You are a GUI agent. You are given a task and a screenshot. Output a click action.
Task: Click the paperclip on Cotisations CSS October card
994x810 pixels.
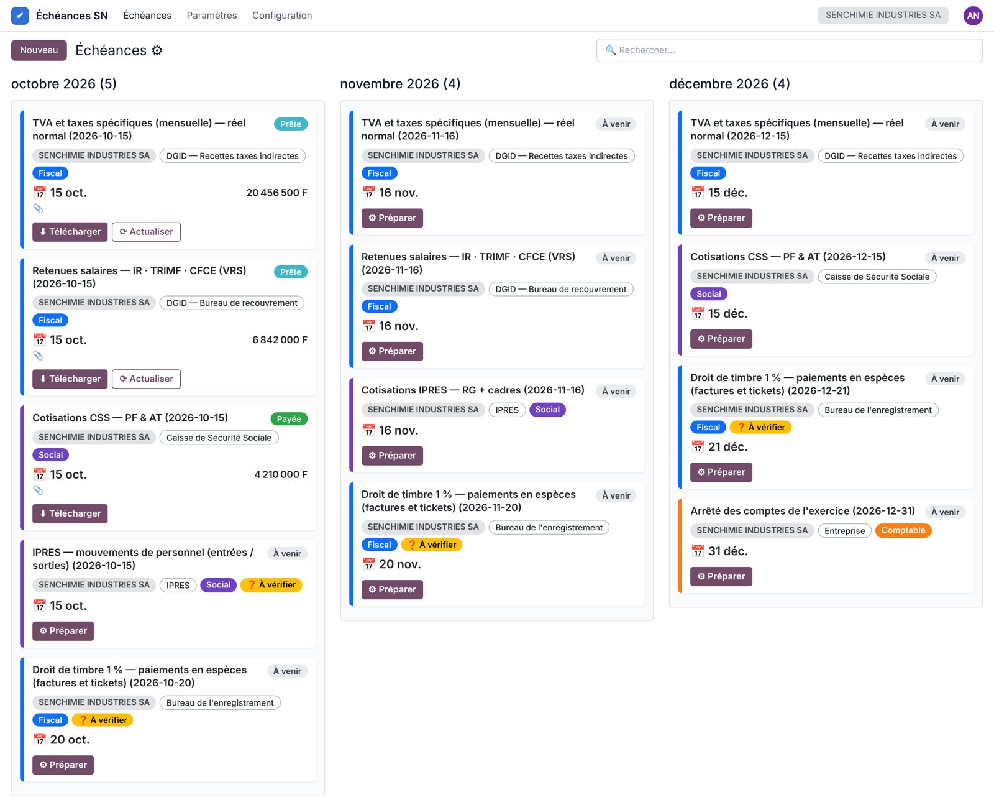(38, 490)
